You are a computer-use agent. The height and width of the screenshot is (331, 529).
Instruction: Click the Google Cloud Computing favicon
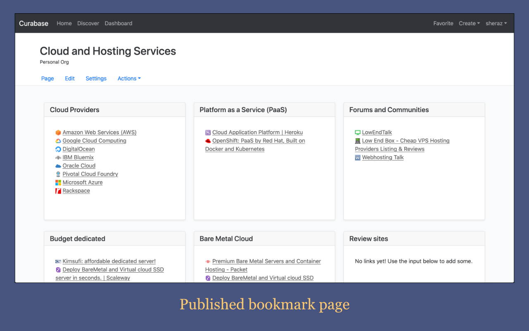58,141
